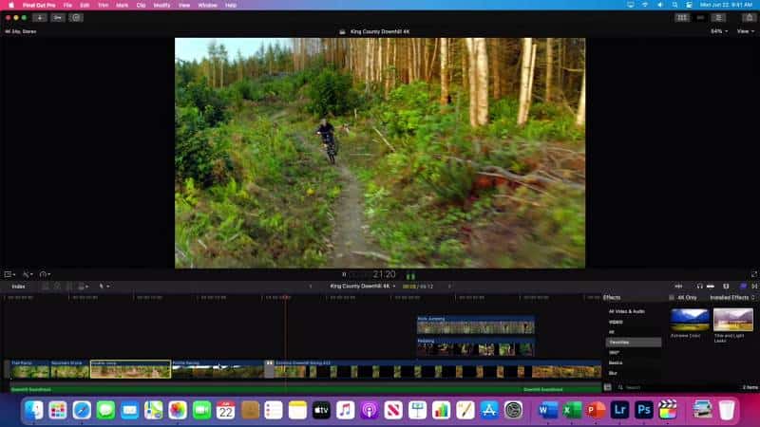Open the Trim menu
Viewport: 760px width, 427px height.
tap(103, 5)
